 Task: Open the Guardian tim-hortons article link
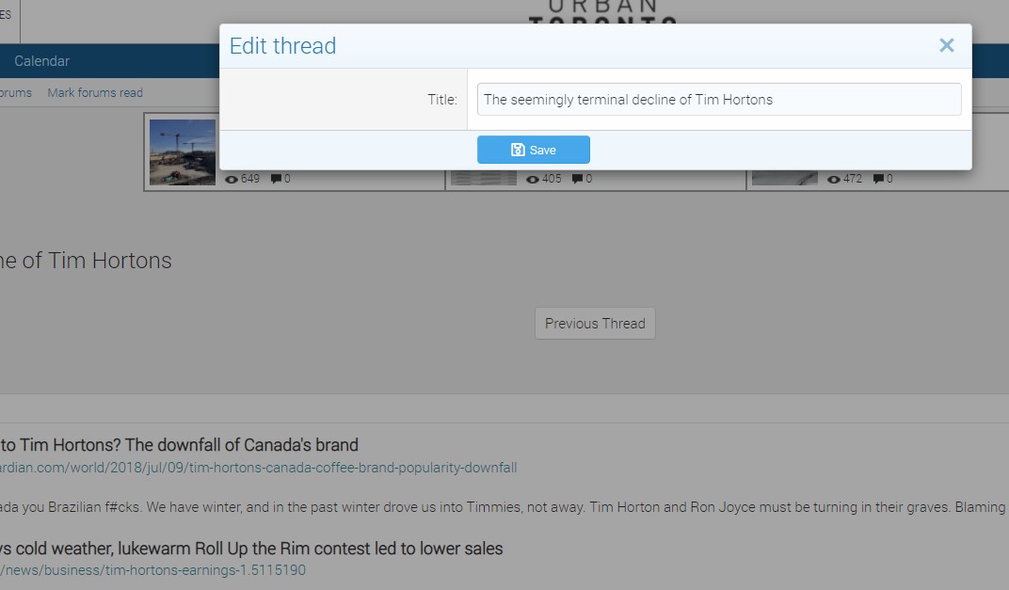258,468
